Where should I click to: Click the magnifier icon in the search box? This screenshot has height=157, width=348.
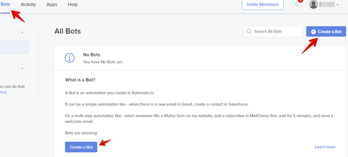coord(249,31)
